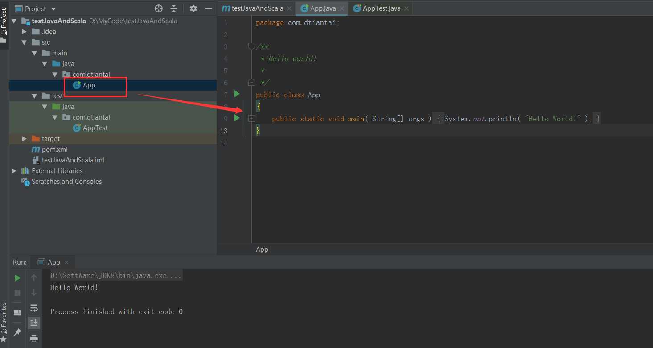The height and width of the screenshot is (348, 653).
Task: Expand the target folder
Action: pos(25,139)
